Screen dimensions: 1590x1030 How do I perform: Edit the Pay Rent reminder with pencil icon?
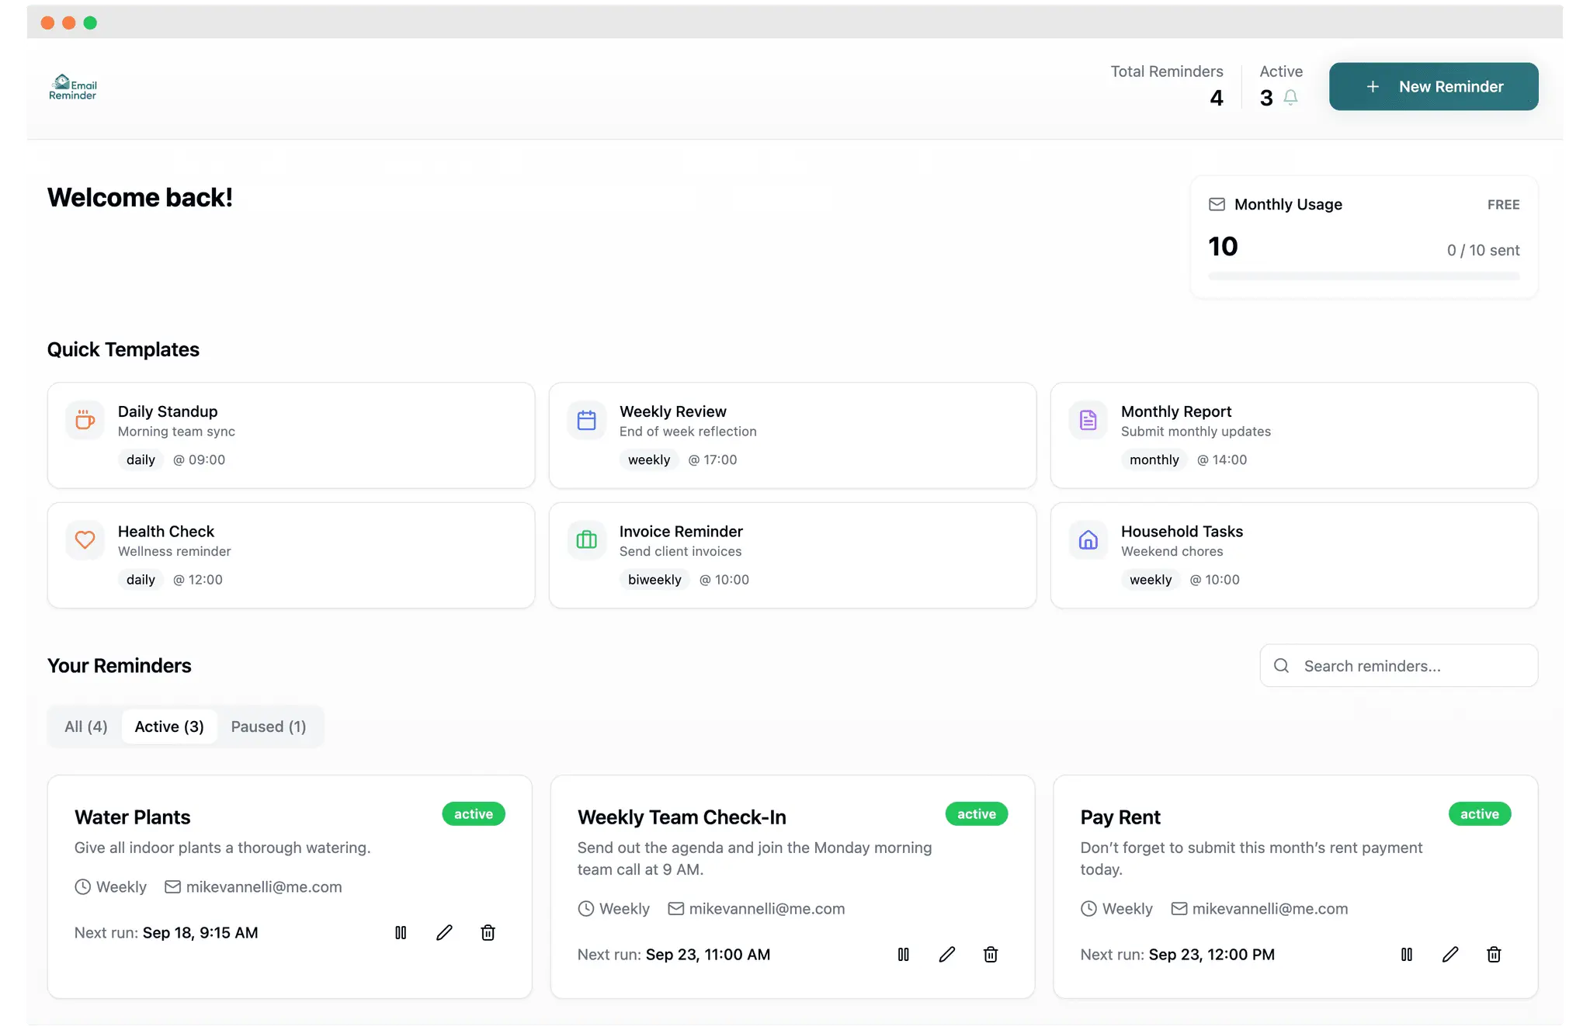1450,954
